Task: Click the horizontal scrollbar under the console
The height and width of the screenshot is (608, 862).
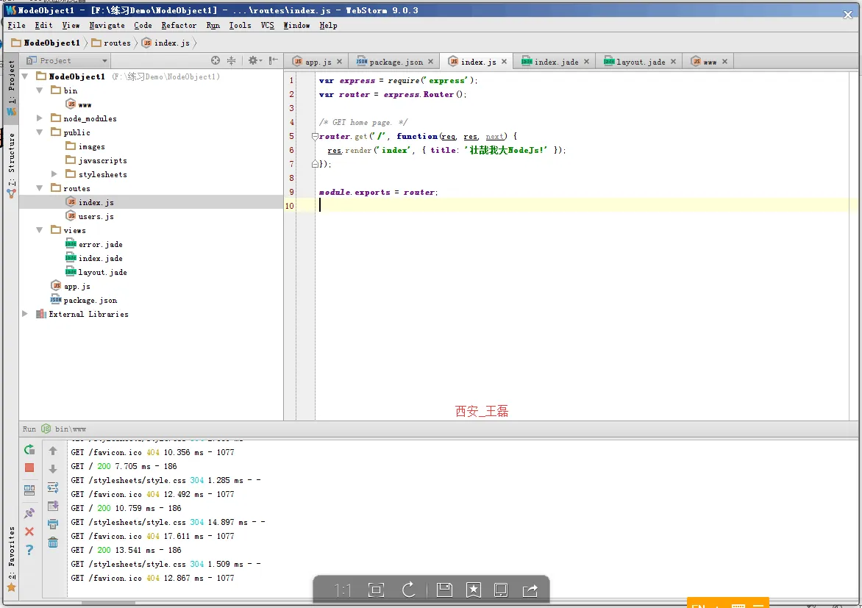Action: [x=108, y=603]
